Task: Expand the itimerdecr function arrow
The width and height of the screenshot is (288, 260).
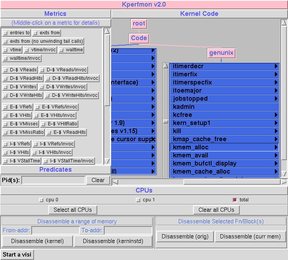Action: [276, 66]
